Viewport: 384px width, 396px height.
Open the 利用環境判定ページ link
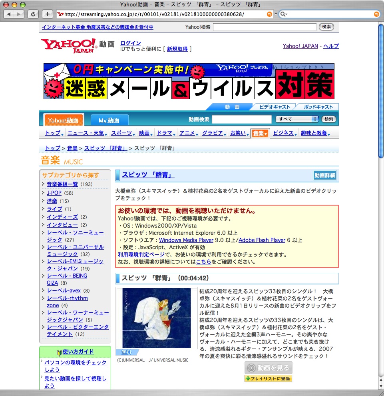click(x=141, y=254)
